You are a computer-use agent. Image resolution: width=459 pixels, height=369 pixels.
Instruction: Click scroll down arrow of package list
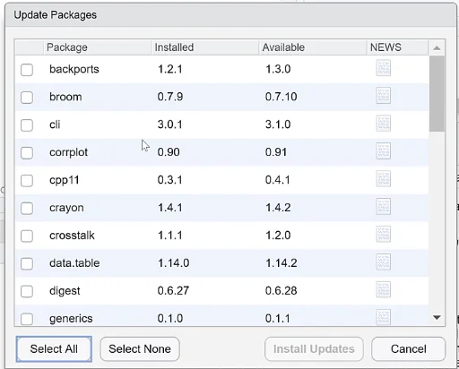(x=437, y=317)
